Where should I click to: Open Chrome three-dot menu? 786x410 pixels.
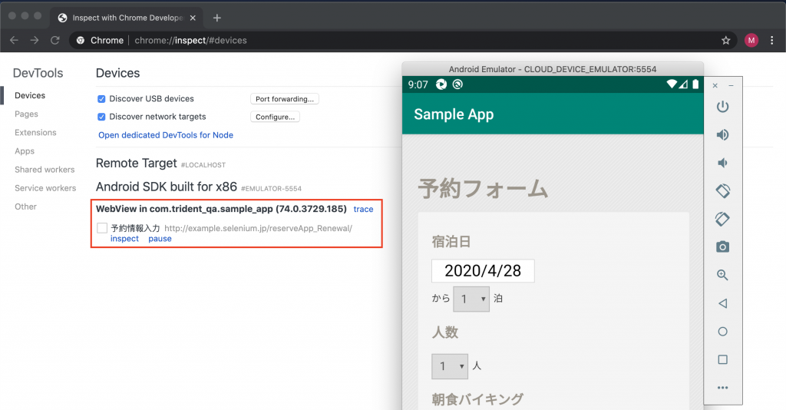(772, 41)
